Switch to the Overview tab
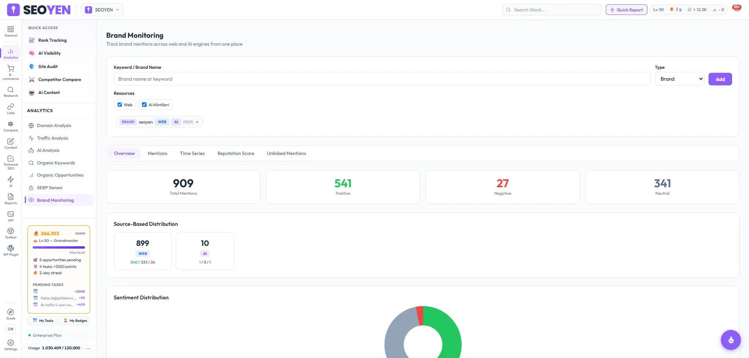 coord(124,153)
